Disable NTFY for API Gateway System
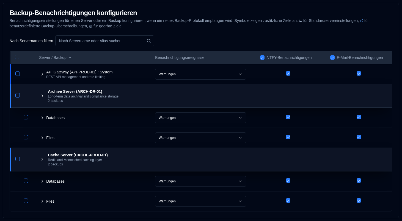 [x=288, y=73]
